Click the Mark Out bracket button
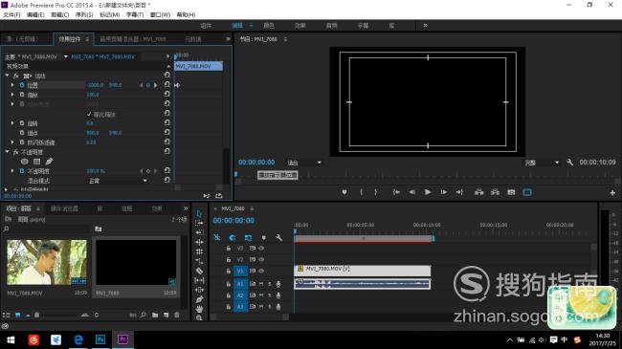622x349 pixels. coord(376,192)
